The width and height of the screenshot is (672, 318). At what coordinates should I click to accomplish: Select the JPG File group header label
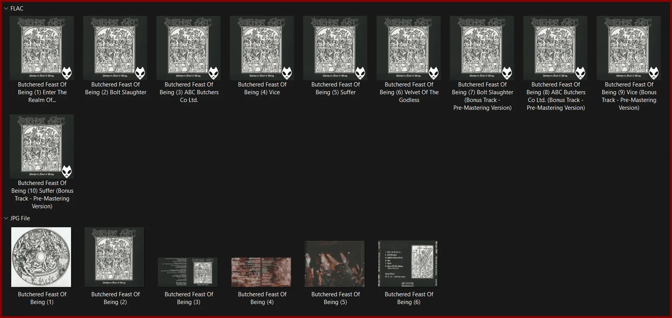(x=20, y=218)
